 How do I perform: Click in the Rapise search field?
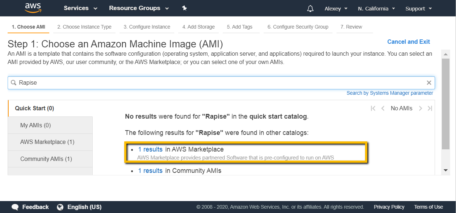221,83
